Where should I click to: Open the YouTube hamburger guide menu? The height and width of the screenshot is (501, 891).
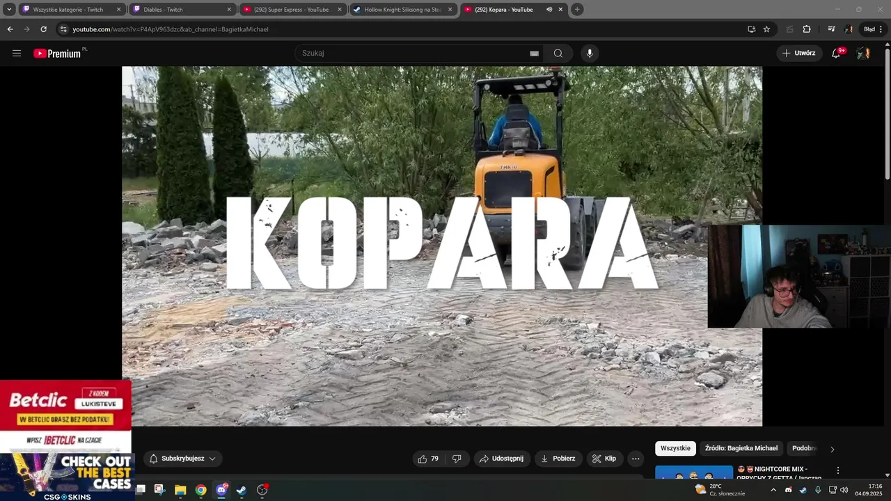[17, 53]
